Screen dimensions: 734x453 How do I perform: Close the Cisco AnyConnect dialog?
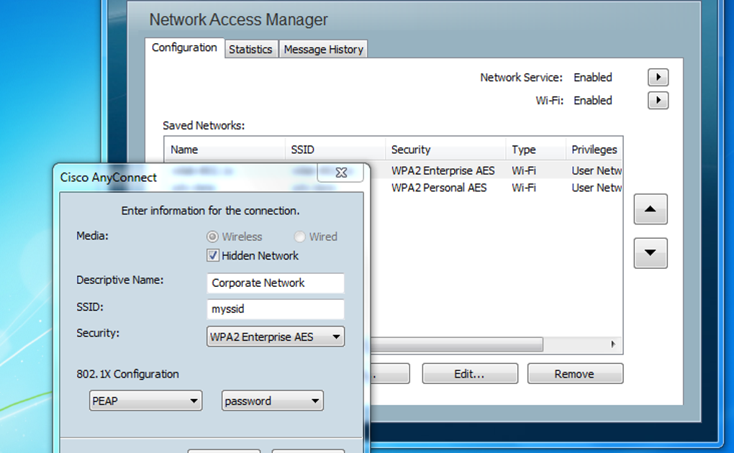click(341, 173)
